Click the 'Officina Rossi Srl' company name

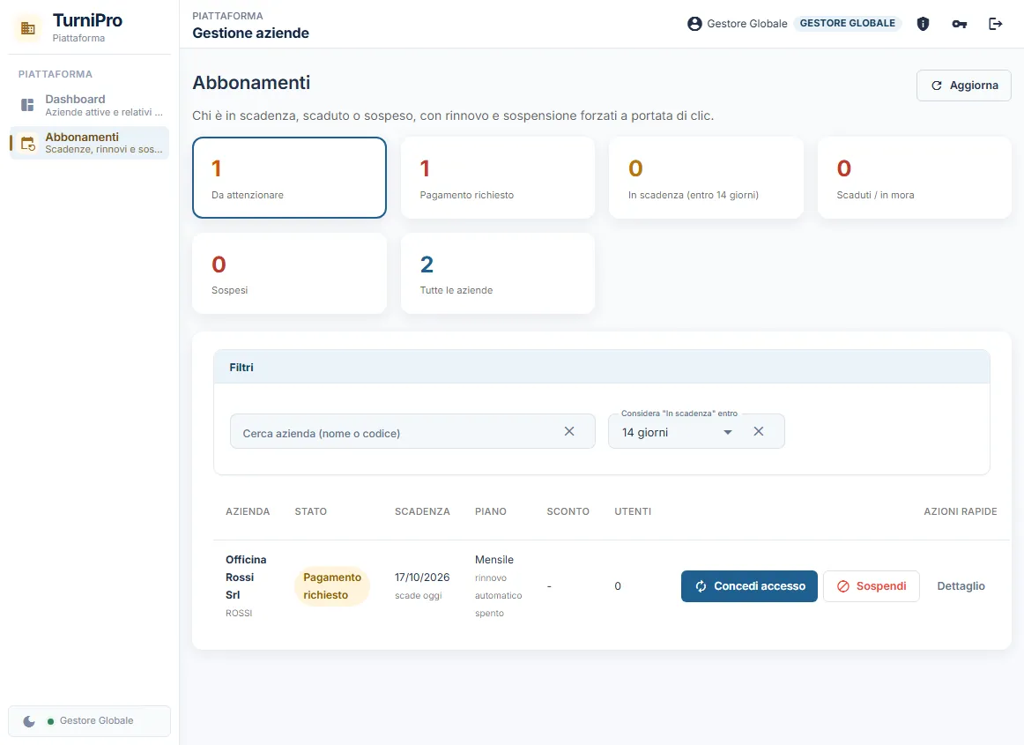[x=246, y=577]
